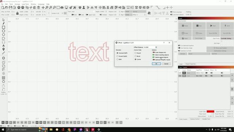
Task: Click the trash delete icon in toolbar
Action: click(x=38, y=7)
